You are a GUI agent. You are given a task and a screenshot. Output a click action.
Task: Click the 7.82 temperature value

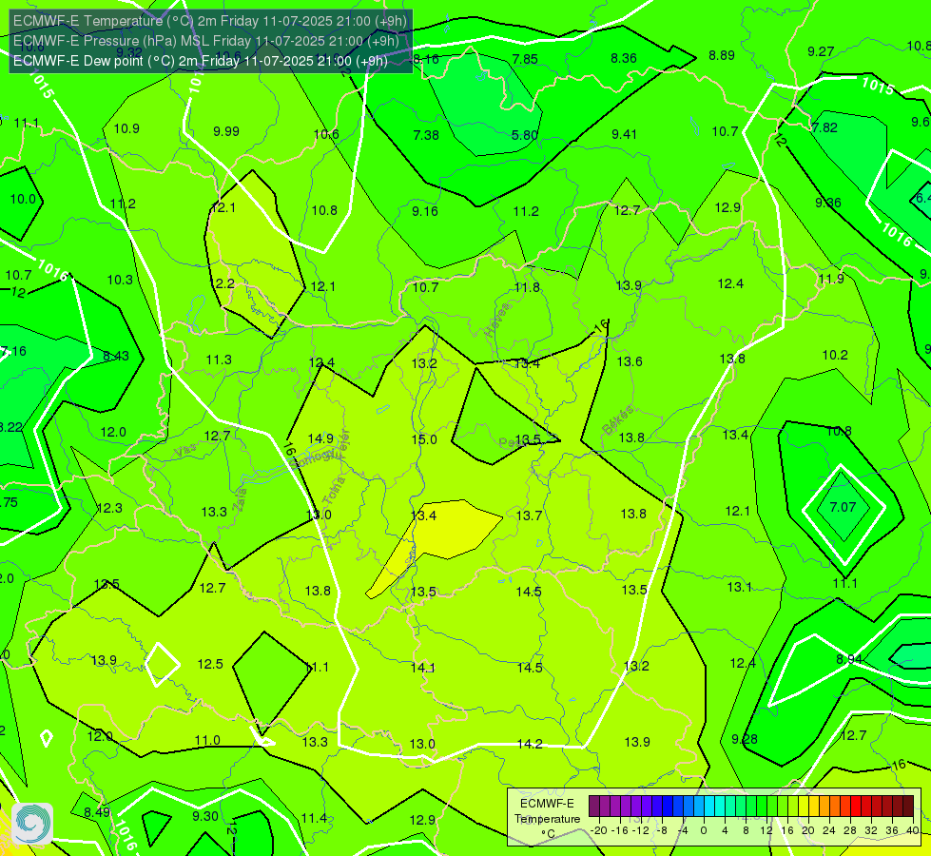(824, 127)
